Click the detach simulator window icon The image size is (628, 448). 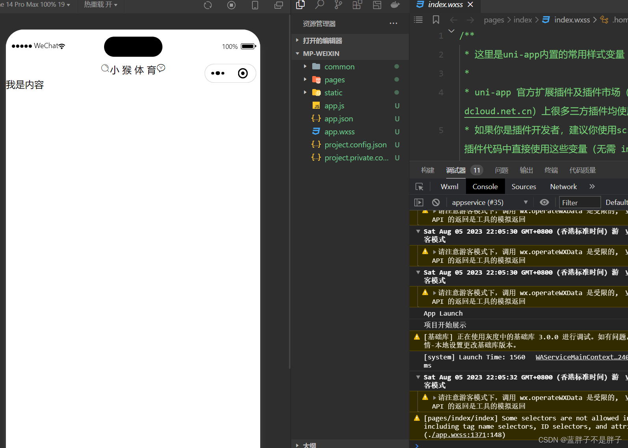pyautogui.click(x=279, y=5)
